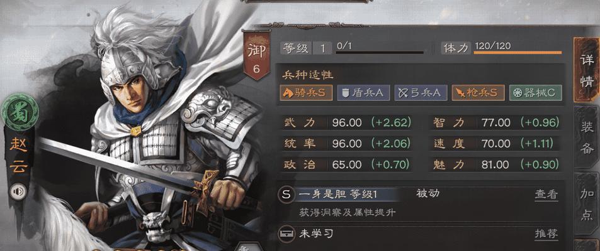The image size is (600, 251).
Task: Tap the 武力 96.00 stat row
Action: click(347, 122)
